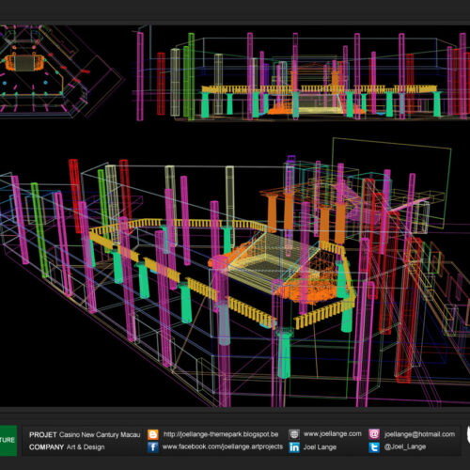This screenshot has height=470, width=470.
Task: Open the joellange-themepark.blogspot.be link
Action: 221,434
